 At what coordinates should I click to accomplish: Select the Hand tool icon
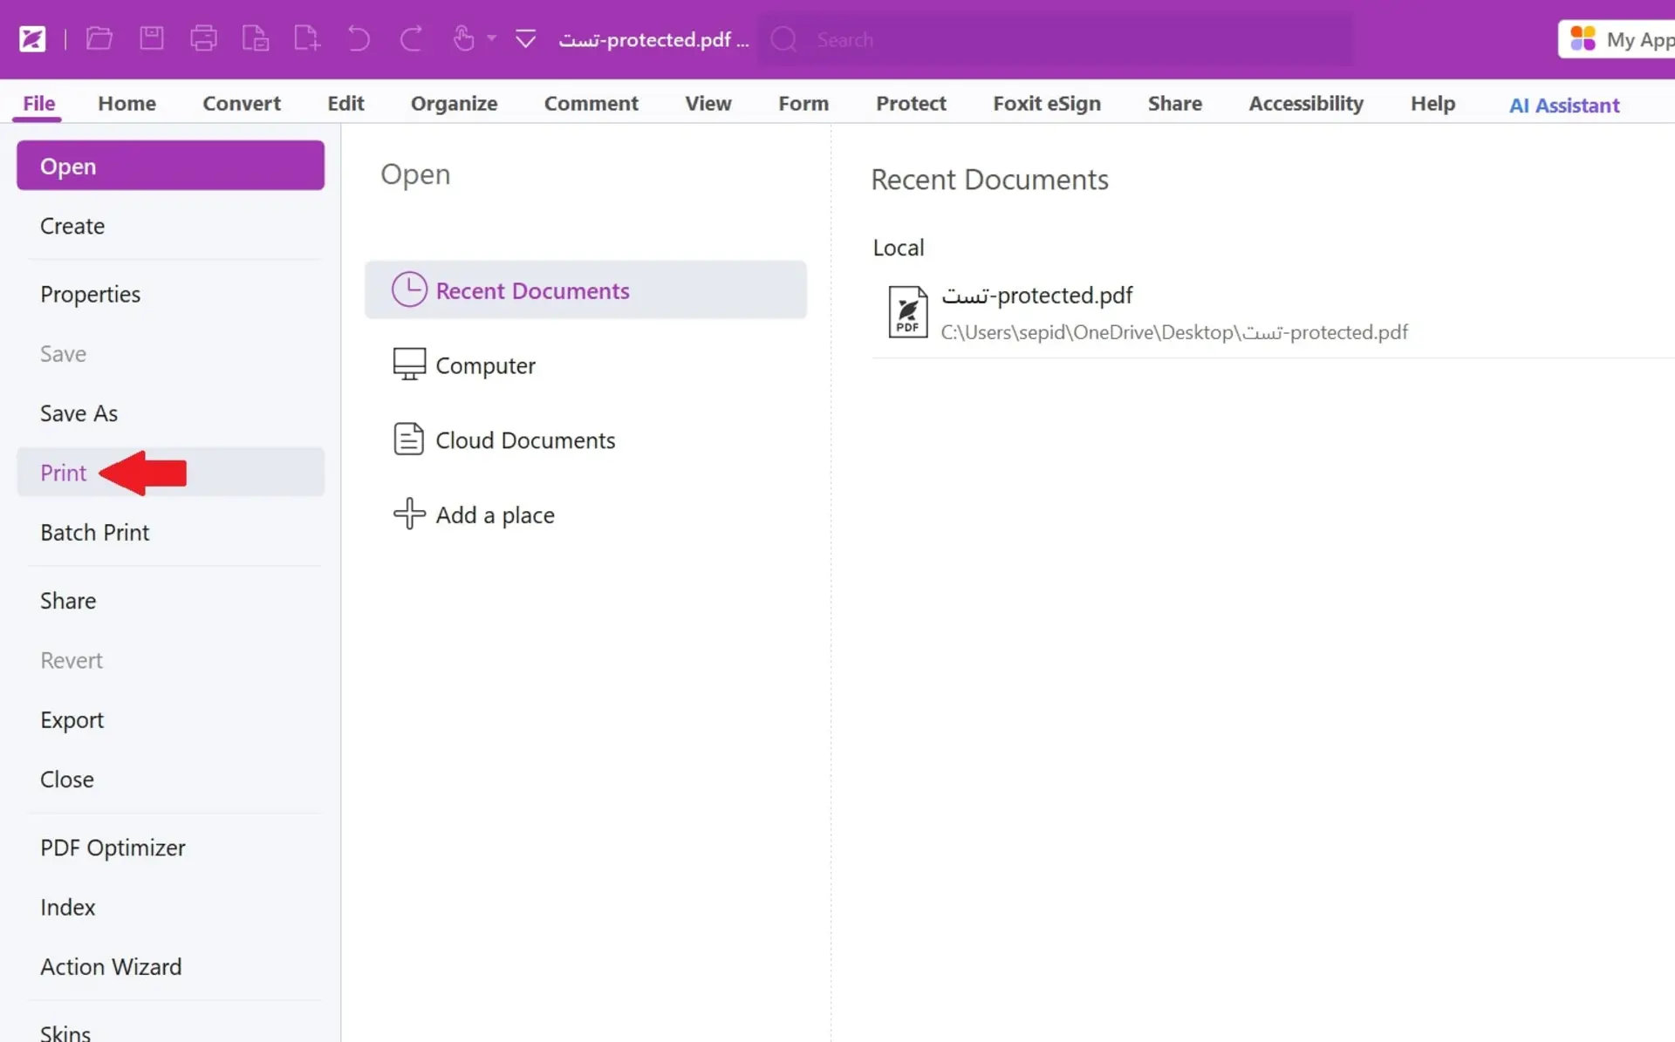point(464,38)
